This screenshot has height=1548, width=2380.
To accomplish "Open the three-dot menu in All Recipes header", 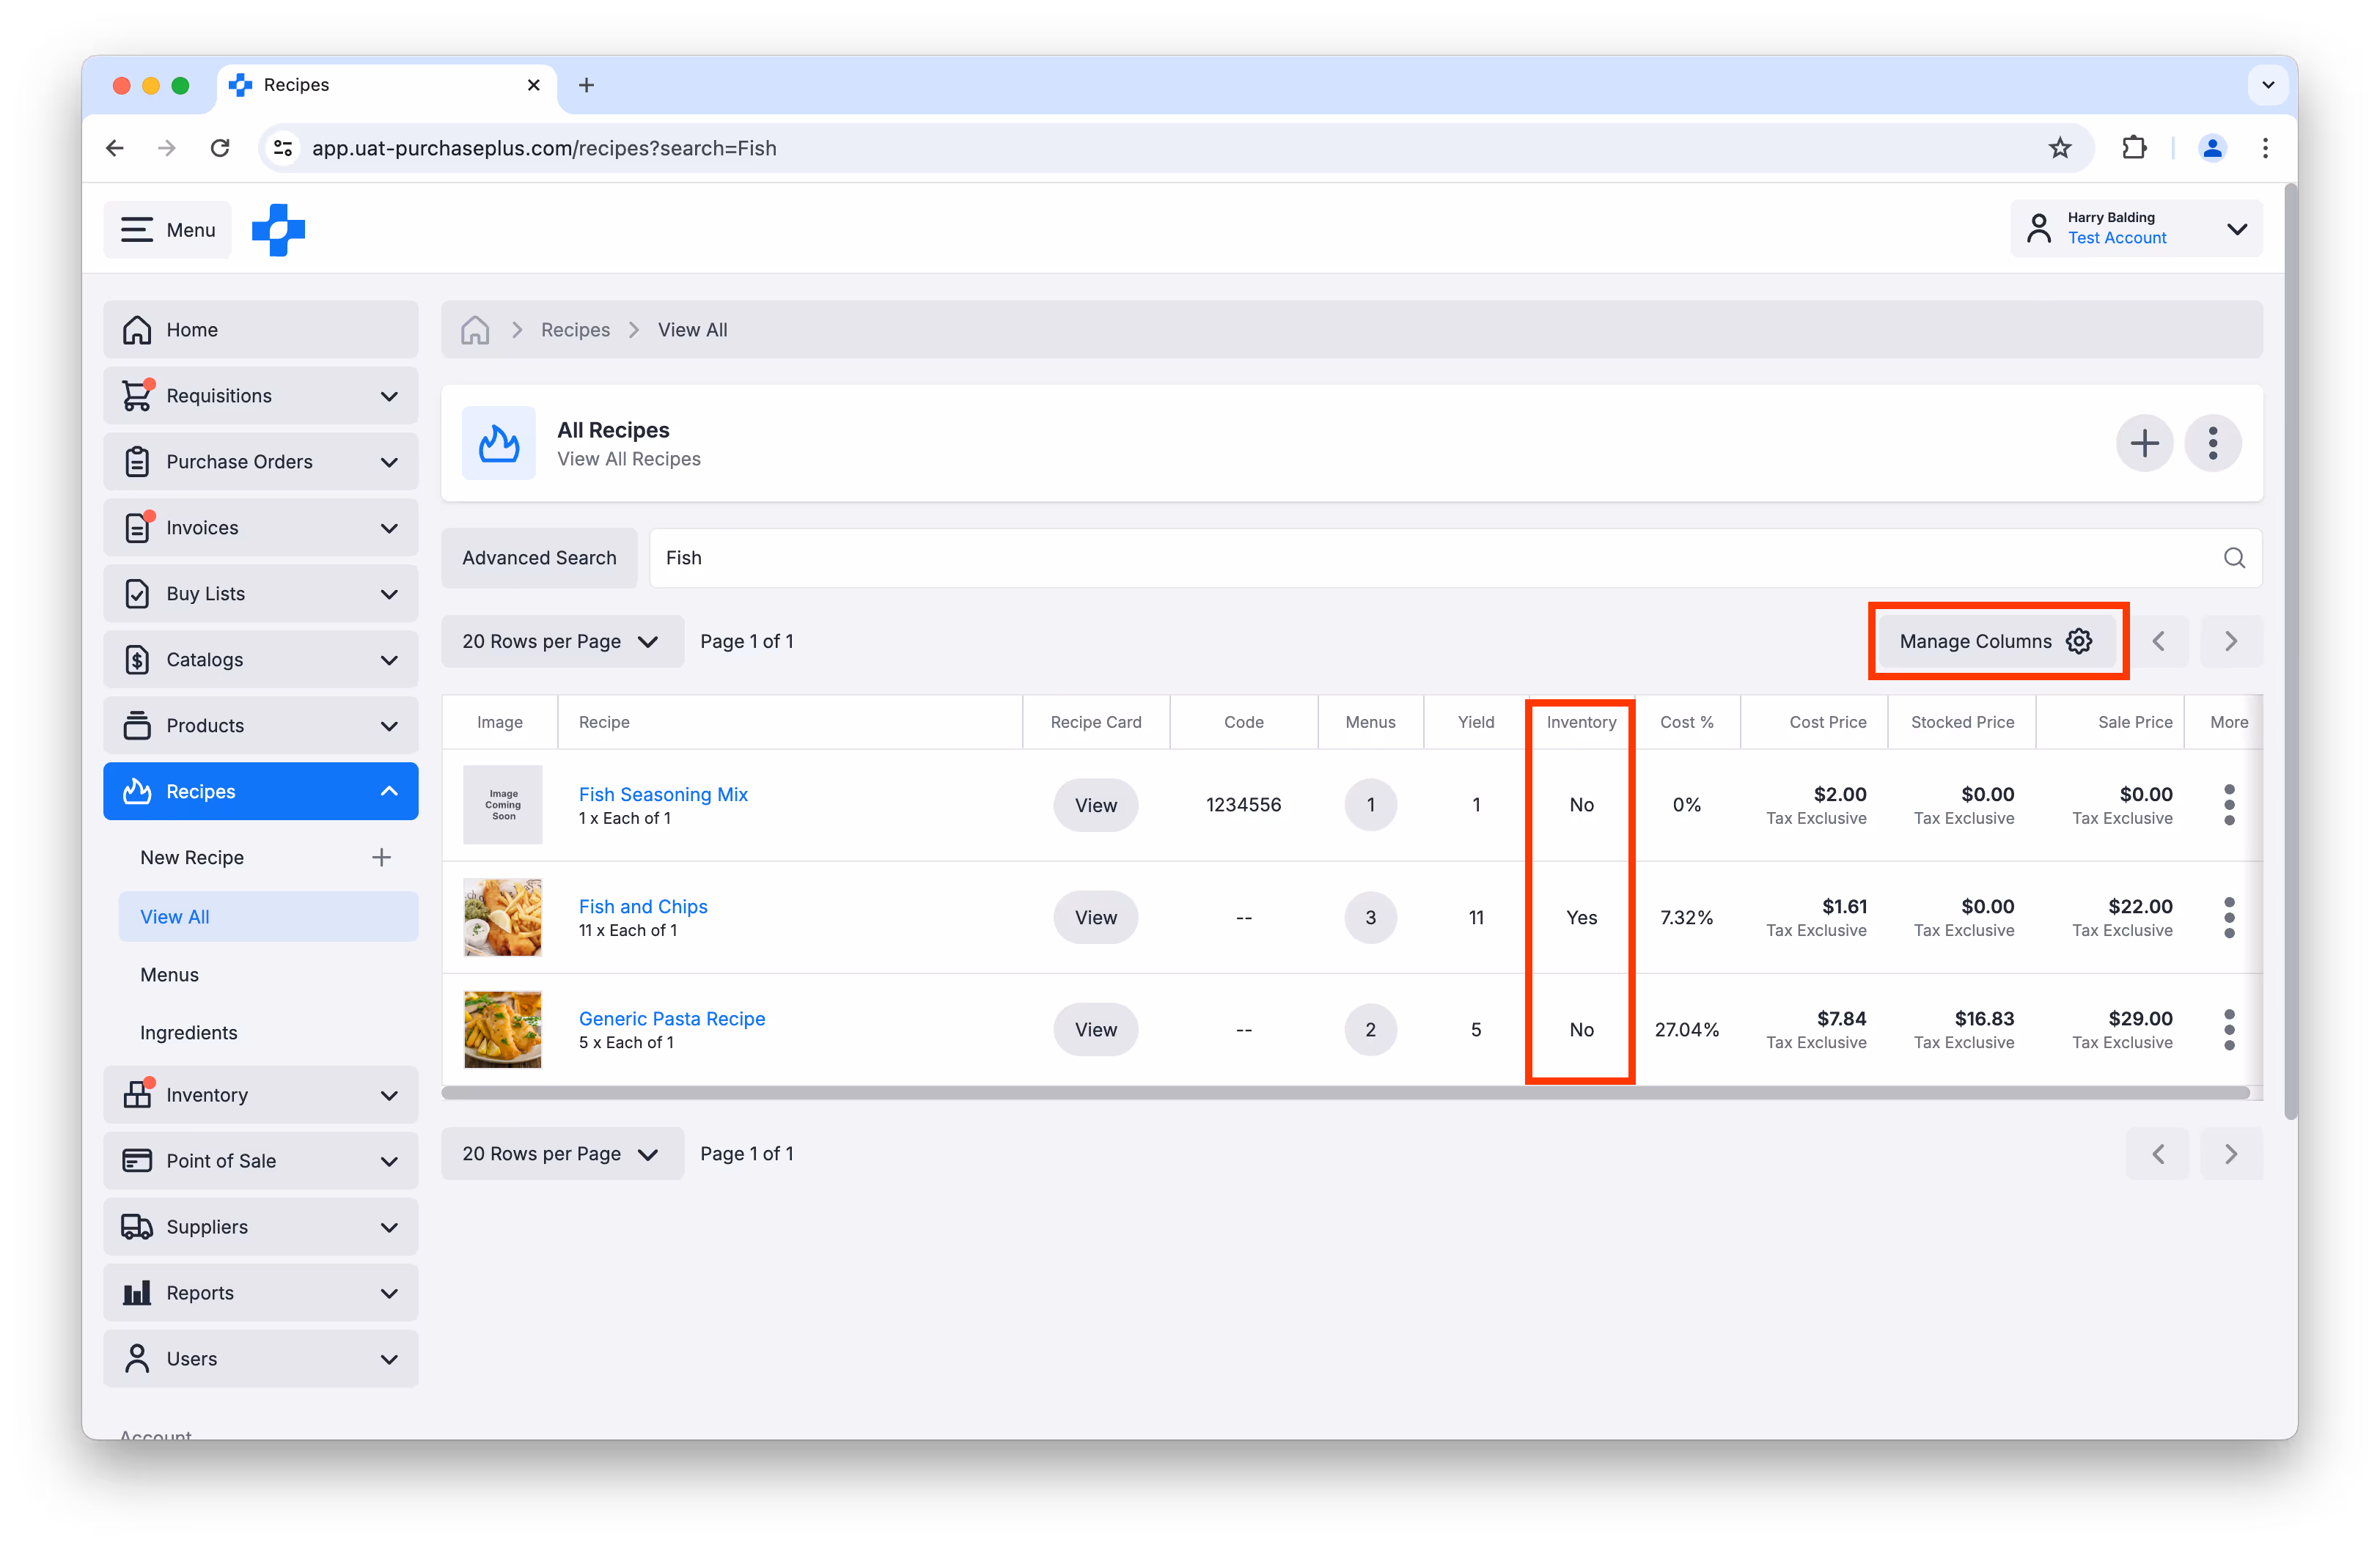I will pyautogui.click(x=2212, y=443).
